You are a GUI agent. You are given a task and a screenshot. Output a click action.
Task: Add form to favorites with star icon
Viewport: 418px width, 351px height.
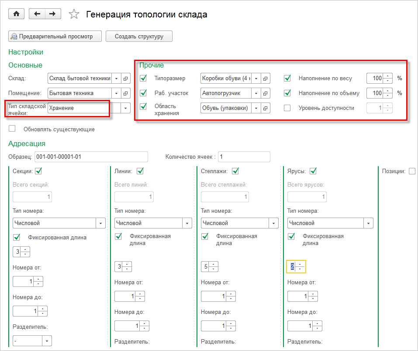point(74,14)
